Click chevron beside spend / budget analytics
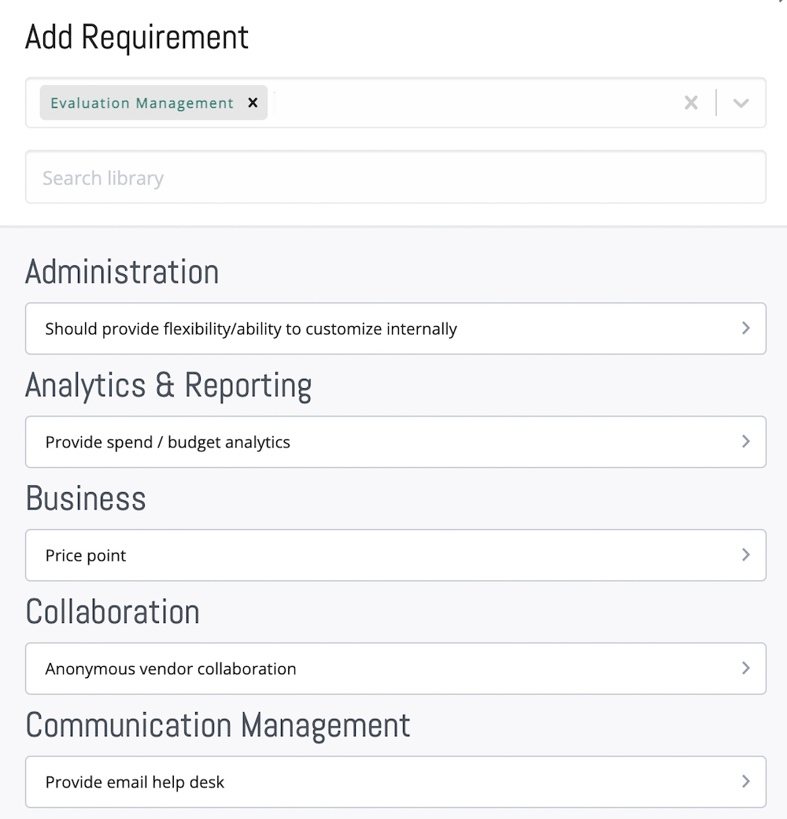 pyautogui.click(x=746, y=442)
